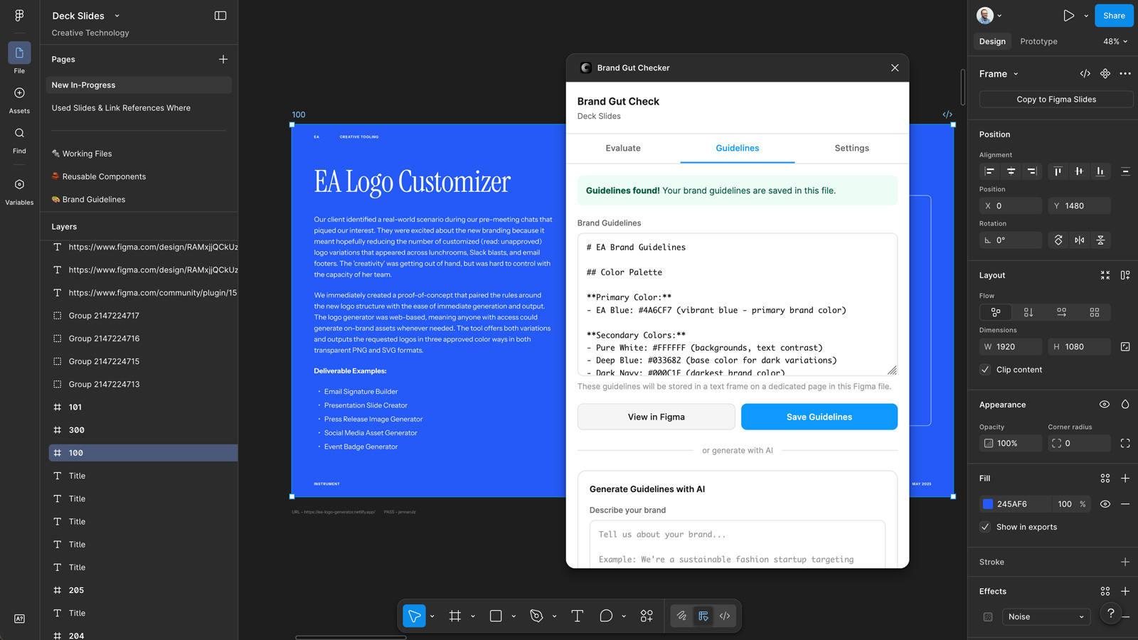Toggle fill visibility eye icon
This screenshot has width=1138, height=640.
coord(1105,504)
